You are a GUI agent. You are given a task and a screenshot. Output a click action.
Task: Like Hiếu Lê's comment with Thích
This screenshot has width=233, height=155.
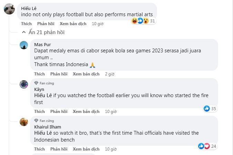pyautogui.click(x=26, y=24)
